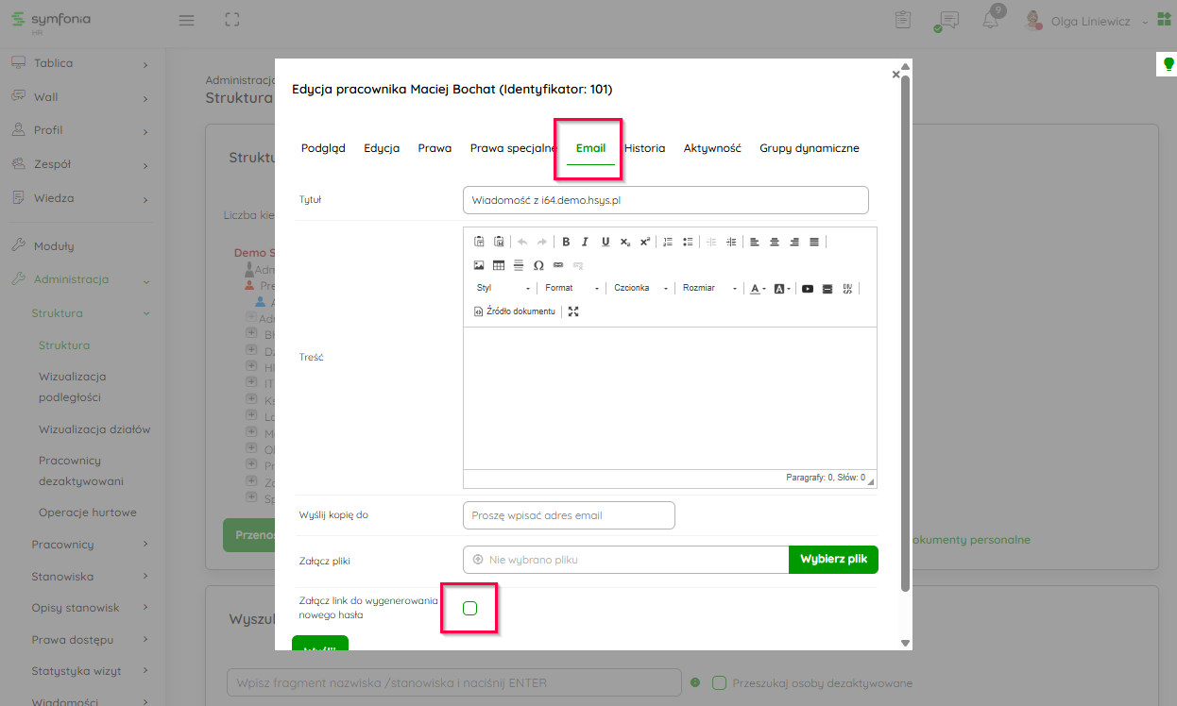This screenshot has width=1177, height=706.
Task: Check Przeszukaj osoby dezaktywowane
Action: point(719,682)
